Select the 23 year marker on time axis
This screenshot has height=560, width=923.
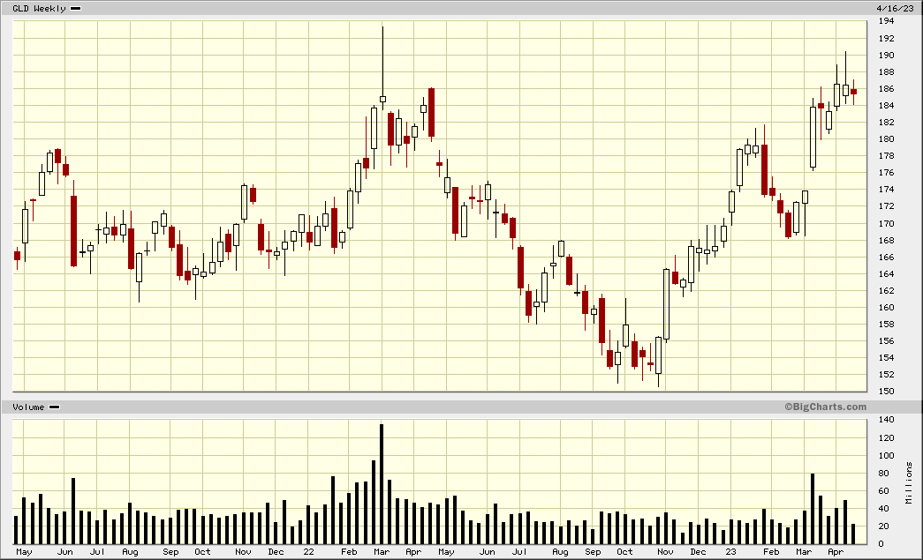[732, 552]
